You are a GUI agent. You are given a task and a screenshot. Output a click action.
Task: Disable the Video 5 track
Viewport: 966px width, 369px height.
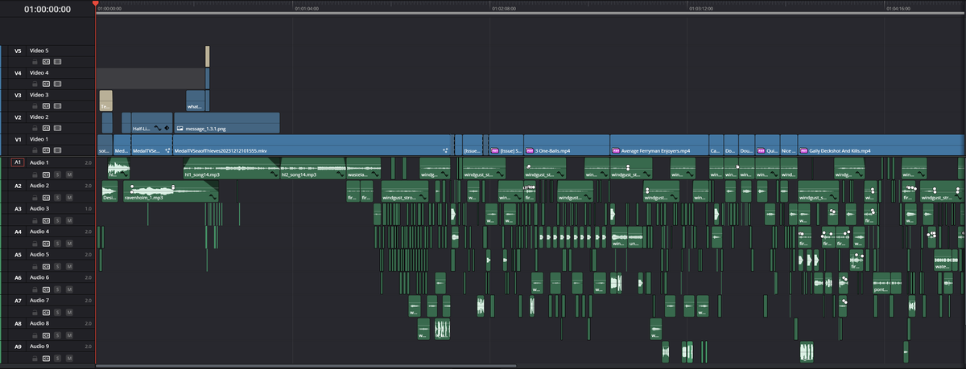click(x=58, y=61)
